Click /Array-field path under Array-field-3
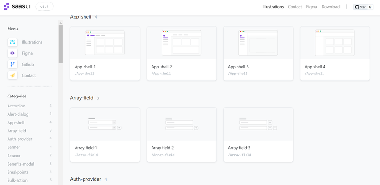This screenshot has height=185, width=380. (239, 155)
